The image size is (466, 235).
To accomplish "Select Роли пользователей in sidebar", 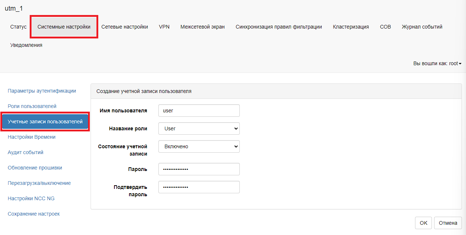I will 32,106.
